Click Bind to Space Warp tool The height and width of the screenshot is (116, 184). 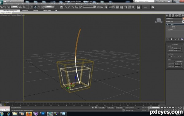pos(9,7)
